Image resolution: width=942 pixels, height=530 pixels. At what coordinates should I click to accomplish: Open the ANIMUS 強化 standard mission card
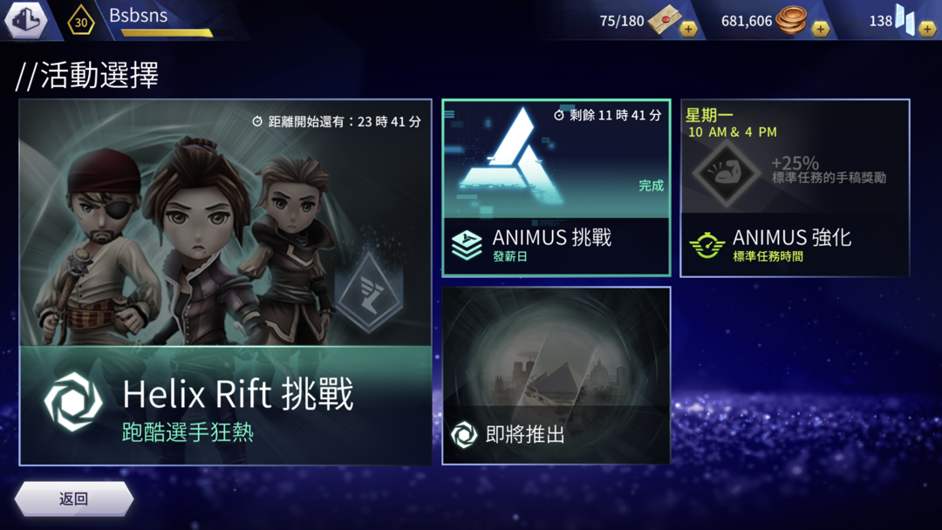(795, 188)
